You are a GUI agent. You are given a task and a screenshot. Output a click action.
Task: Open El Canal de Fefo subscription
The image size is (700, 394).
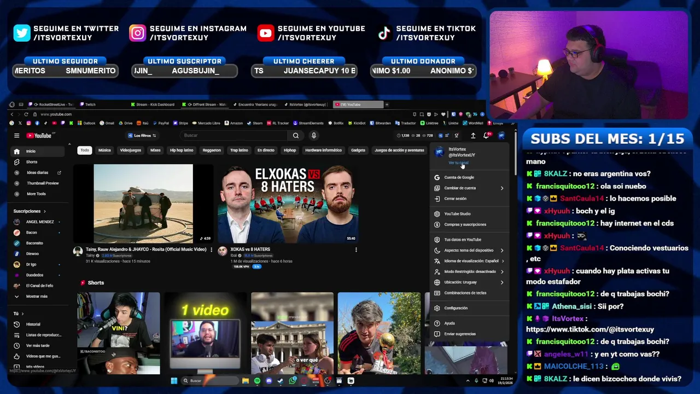[x=38, y=286]
